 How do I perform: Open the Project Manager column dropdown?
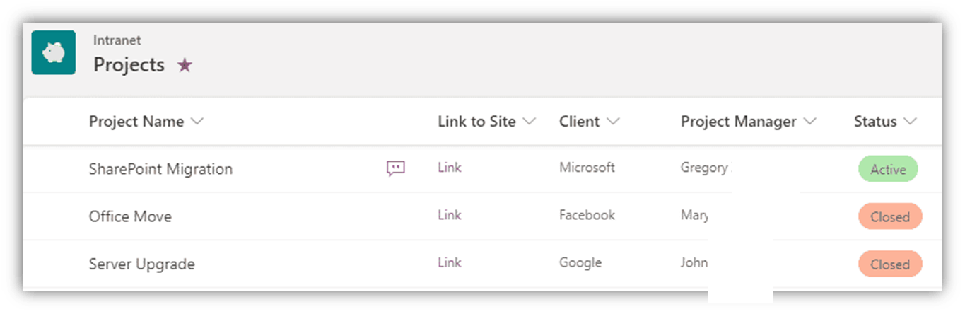[809, 122]
